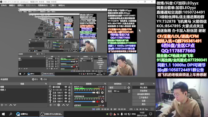The height and width of the screenshot is (117, 208).
Task: Mute 麦克风/Aux with speaker icon
Action: [98, 93]
